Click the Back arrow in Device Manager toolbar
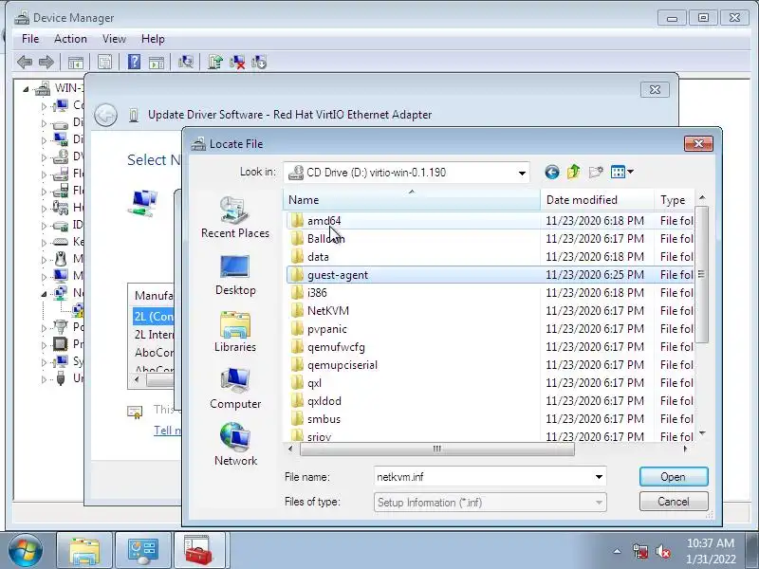 pos(25,62)
